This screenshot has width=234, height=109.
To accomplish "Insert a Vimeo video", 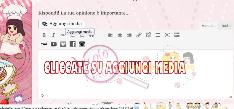I will [x=63, y=44].
